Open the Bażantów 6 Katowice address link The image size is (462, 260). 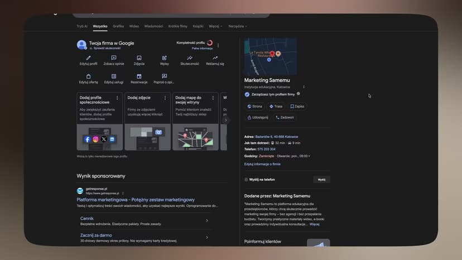point(277,137)
